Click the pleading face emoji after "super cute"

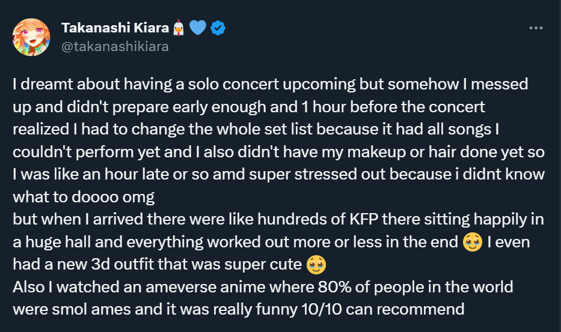tap(316, 264)
